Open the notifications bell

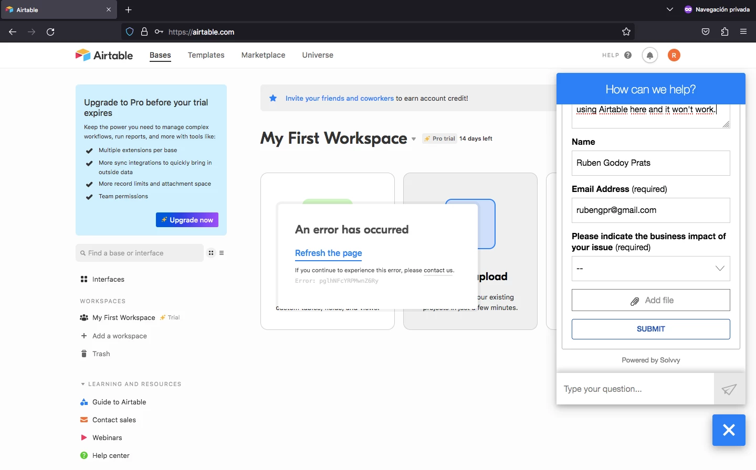pos(650,55)
